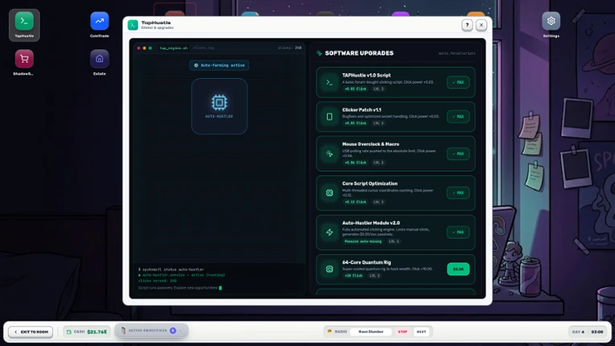Click the Active Objectives count badge
This screenshot has width=615, height=346.
(173, 331)
